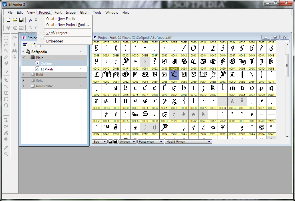The image size is (295, 201).
Task: Click the window with scissors tool icon
Action: click(6, 127)
